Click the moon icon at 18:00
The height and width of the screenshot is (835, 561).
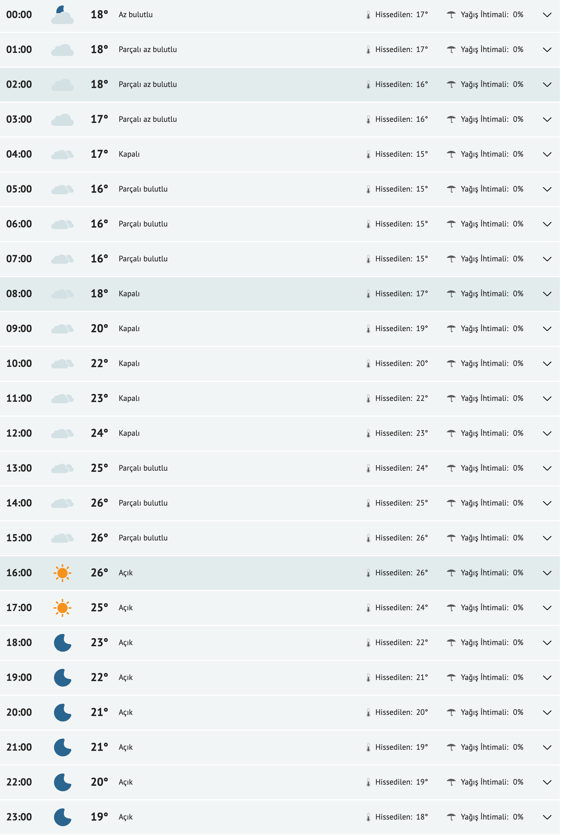point(62,643)
